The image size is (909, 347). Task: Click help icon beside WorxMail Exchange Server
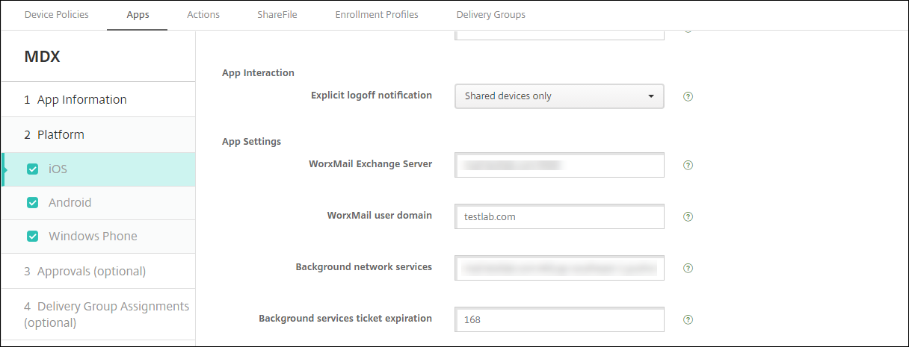click(x=688, y=165)
